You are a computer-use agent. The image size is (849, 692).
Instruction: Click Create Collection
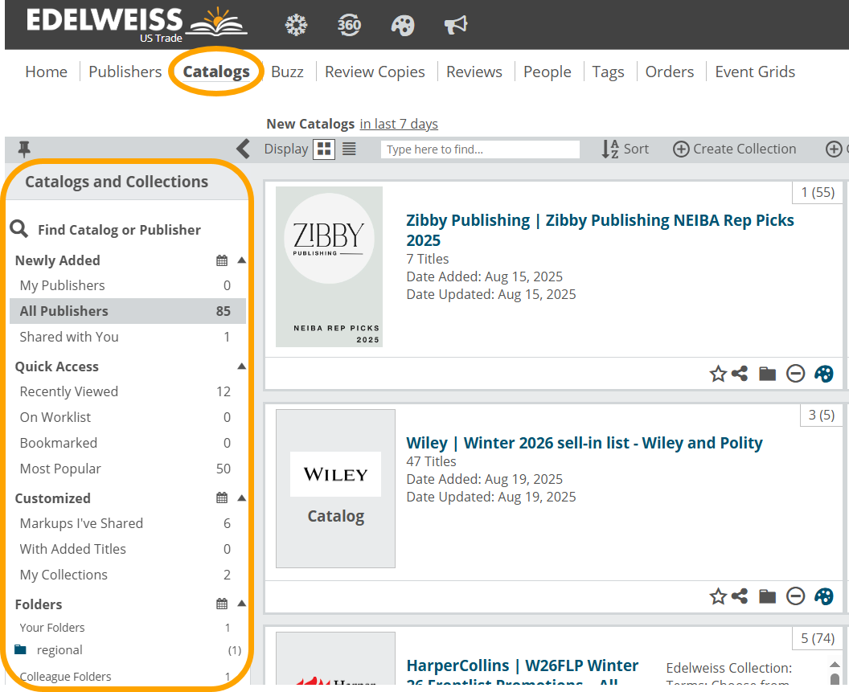tap(734, 149)
